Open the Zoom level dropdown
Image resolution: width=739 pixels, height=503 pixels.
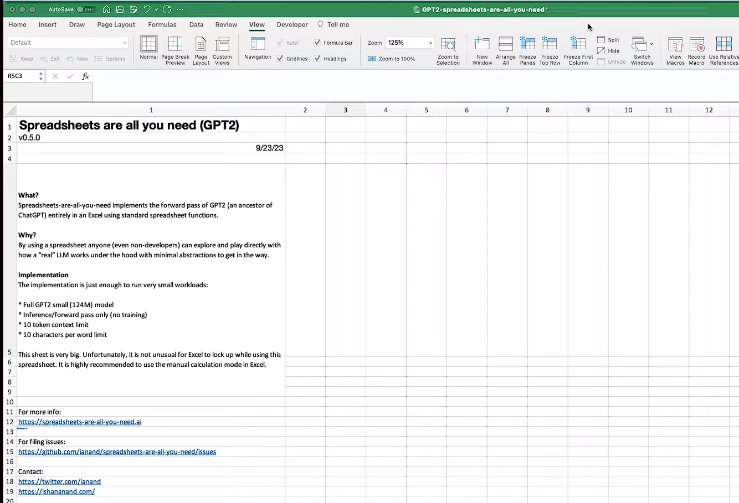point(429,43)
